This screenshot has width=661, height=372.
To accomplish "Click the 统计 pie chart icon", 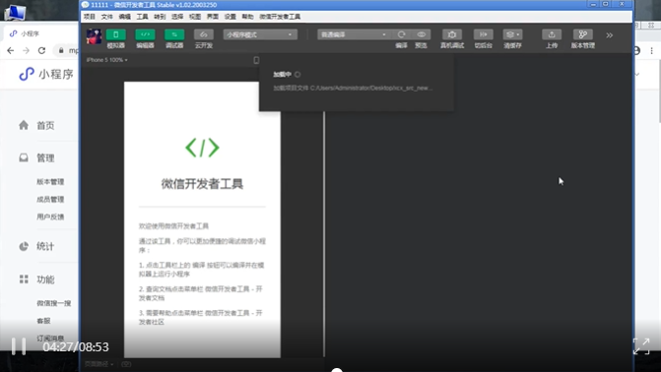I will (24, 246).
